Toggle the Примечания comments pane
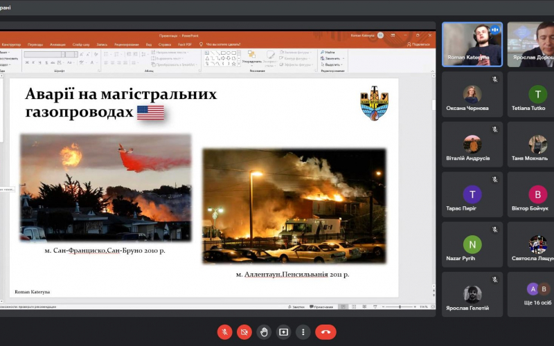This screenshot has height=346, width=554. (321, 307)
